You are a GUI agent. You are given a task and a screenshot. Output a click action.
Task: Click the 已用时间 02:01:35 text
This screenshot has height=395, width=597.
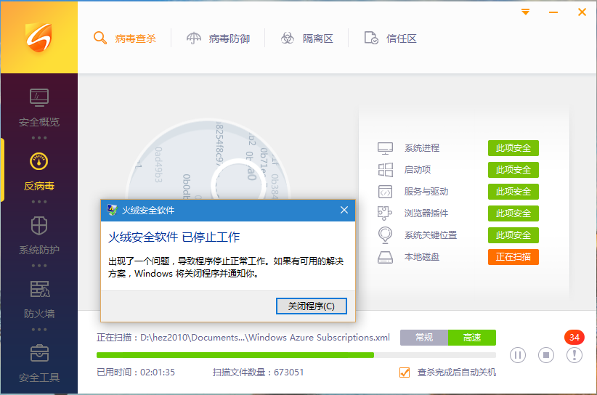click(136, 372)
